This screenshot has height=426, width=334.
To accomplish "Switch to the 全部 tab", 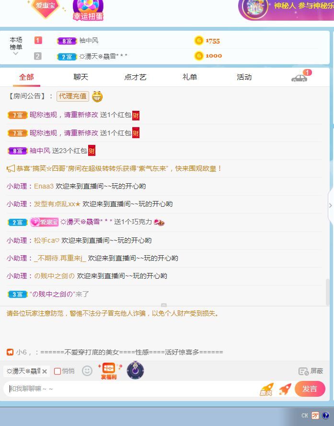I will point(26,77).
